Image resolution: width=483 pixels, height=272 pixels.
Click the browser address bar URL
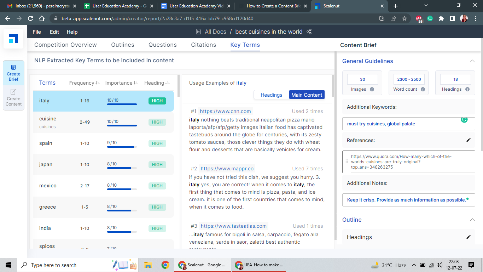point(157,18)
